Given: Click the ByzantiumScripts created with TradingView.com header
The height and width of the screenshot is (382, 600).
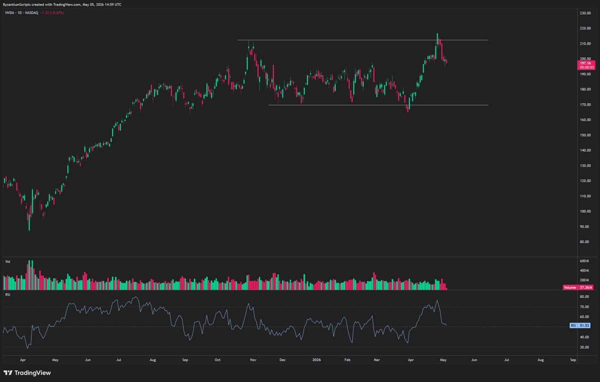Looking at the screenshot, I should click(62, 4).
